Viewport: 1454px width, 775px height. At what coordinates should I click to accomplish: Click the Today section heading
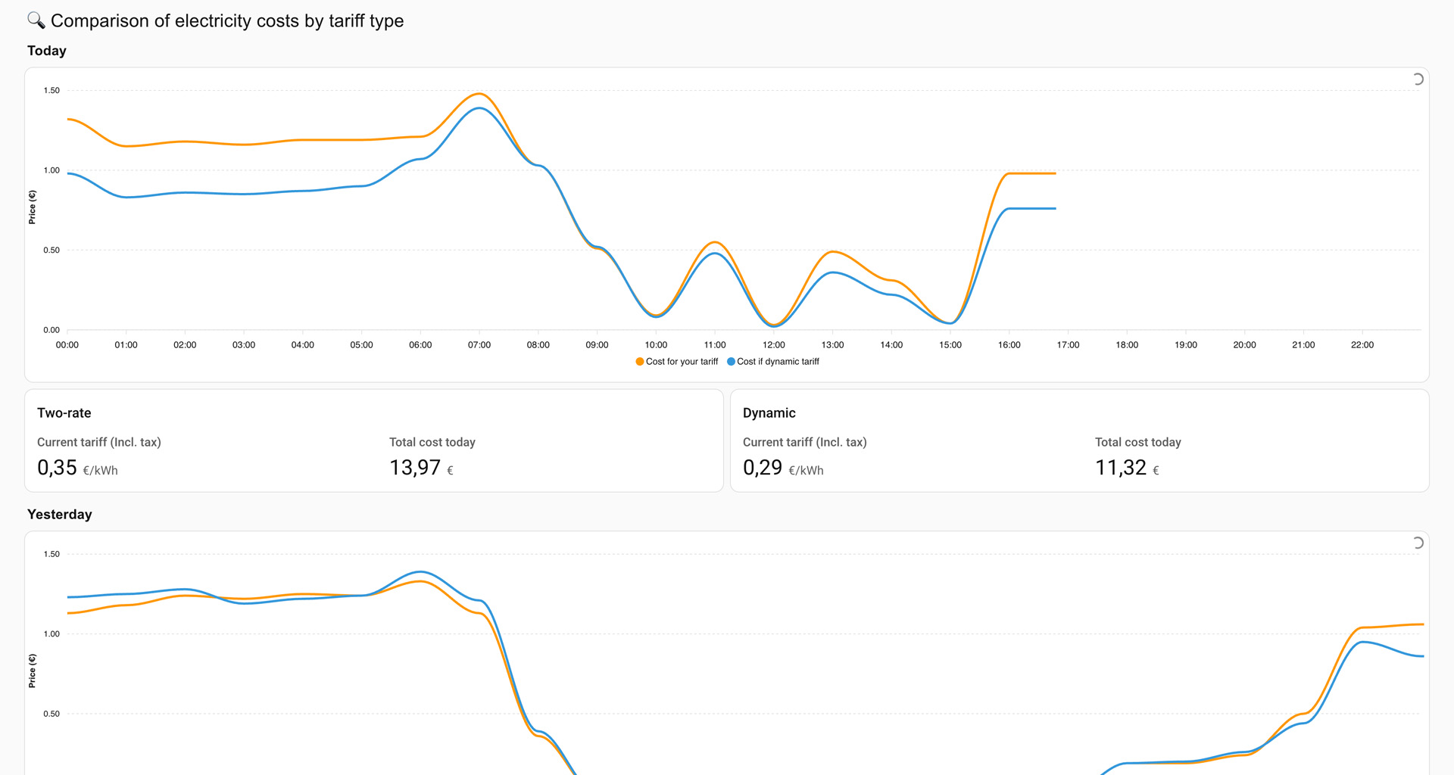pos(47,51)
